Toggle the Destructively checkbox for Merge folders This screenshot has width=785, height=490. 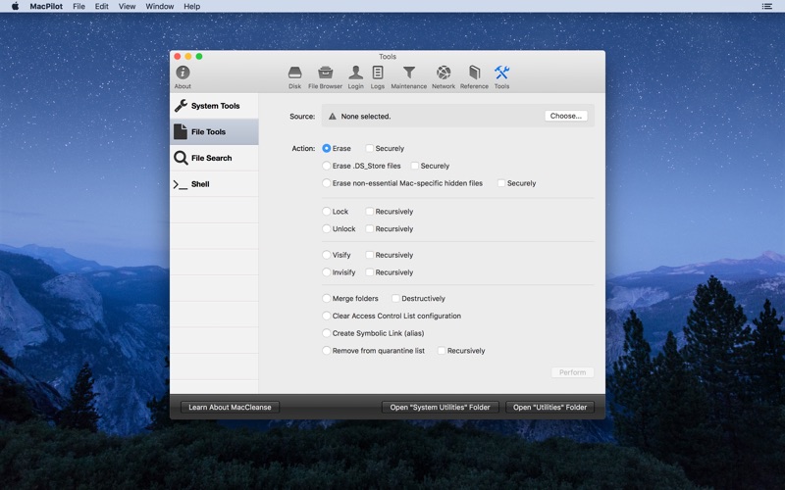tap(396, 299)
